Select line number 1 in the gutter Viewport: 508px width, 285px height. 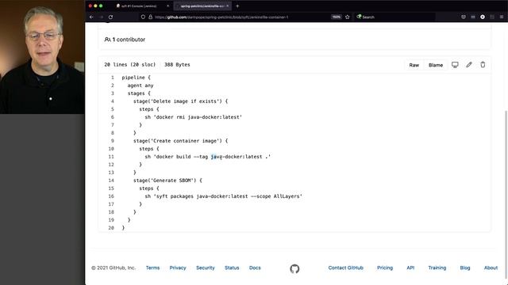pos(113,78)
